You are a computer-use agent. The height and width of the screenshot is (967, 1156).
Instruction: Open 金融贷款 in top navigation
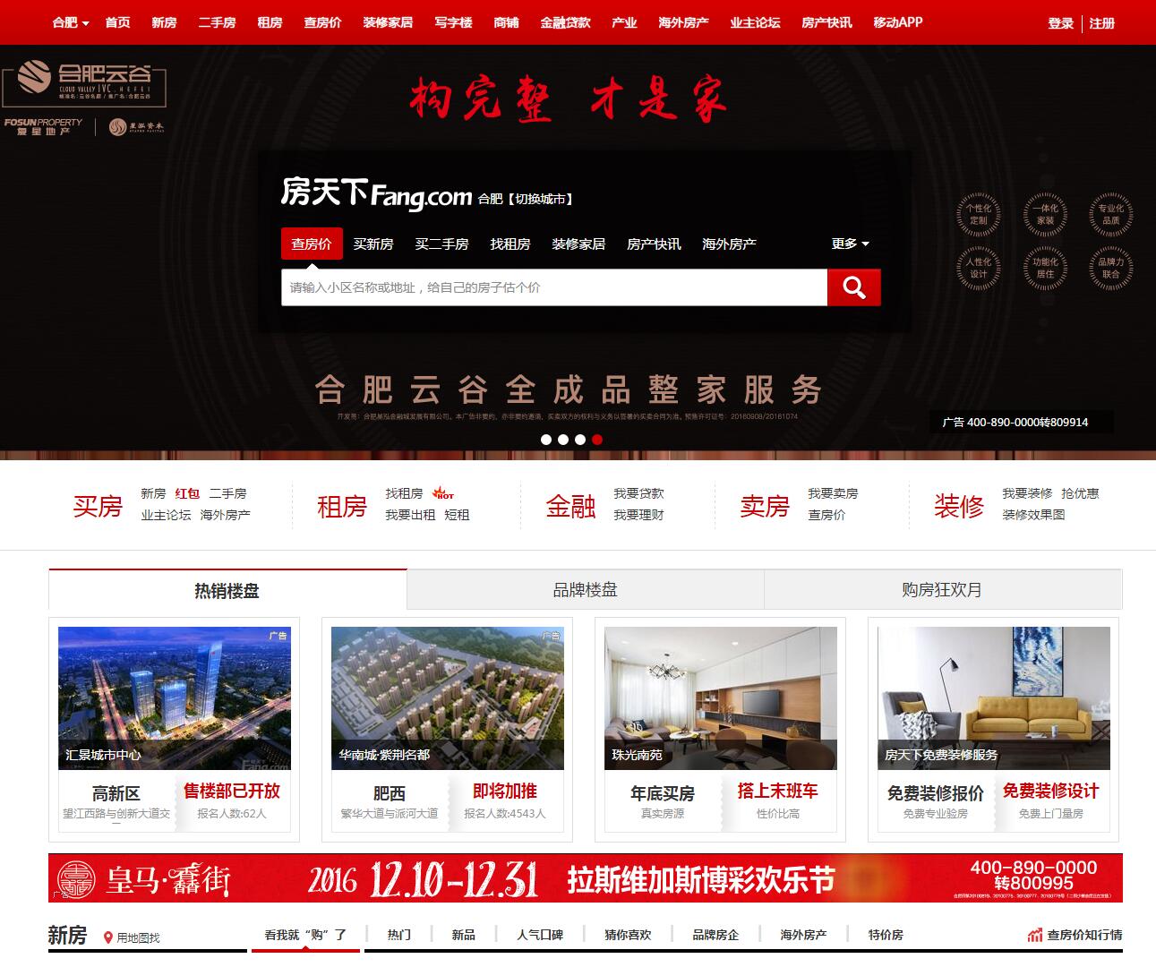click(565, 22)
